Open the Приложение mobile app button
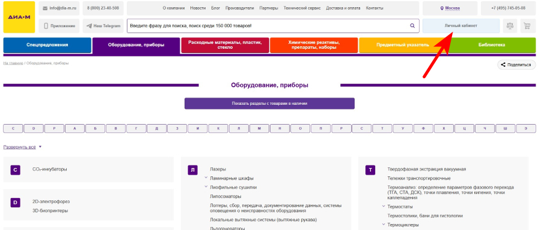The image size is (541, 230). coord(60,26)
